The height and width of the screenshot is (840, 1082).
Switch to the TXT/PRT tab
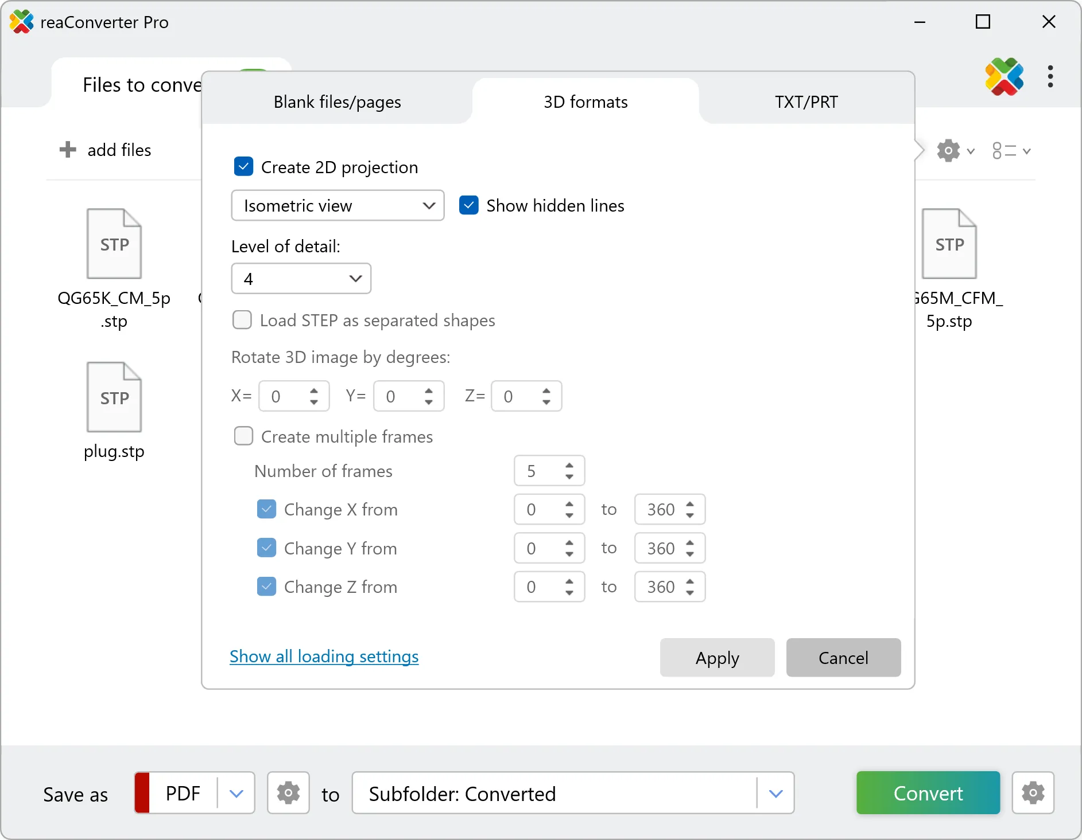(x=806, y=101)
